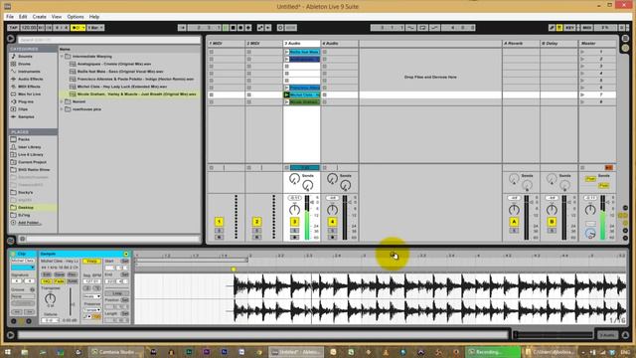Open the 1 Bar quantization dropdown
Screen dimensions: 636x358
click(x=95, y=28)
